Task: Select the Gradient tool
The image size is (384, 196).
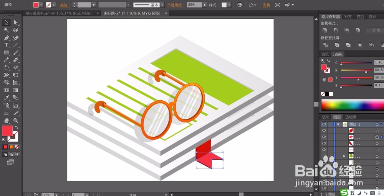Action: [16, 90]
